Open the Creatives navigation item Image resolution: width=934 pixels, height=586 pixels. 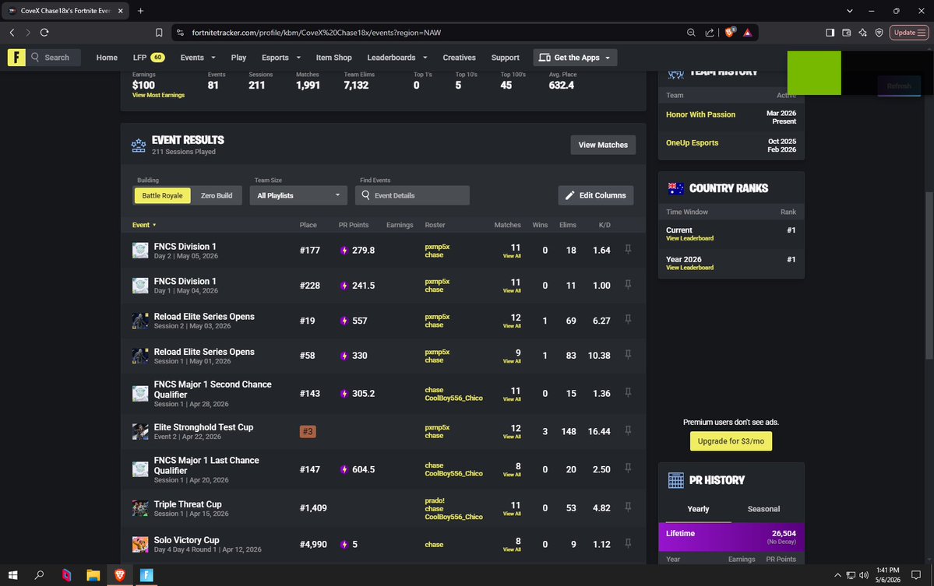coord(459,58)
